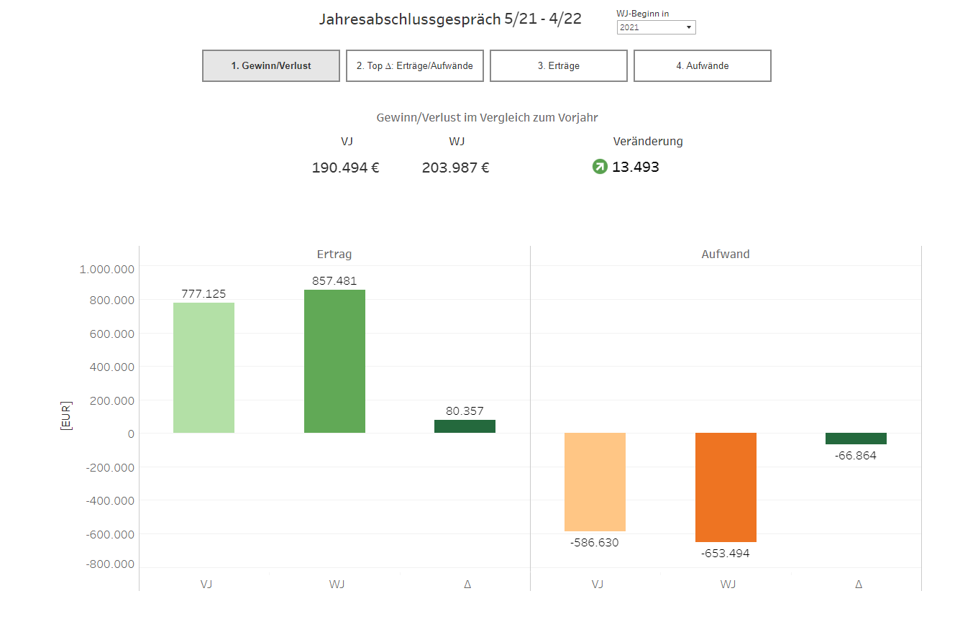Select the 1. Gewinn/Verlust tab button

coord(271,65)
